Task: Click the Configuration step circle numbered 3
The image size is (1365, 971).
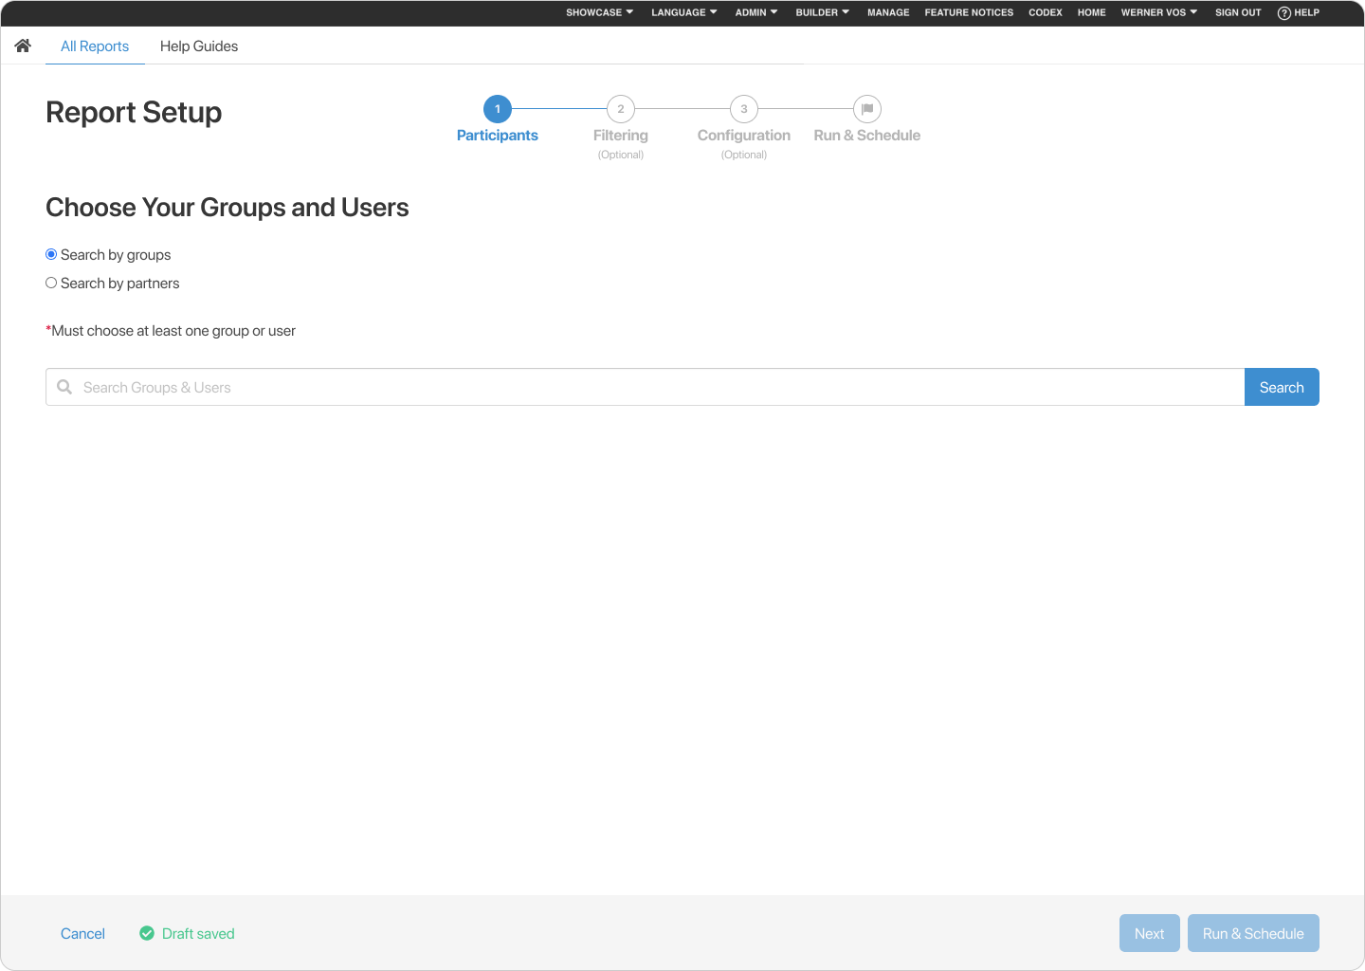Action: pyautogui.click(x=743, y=108)
